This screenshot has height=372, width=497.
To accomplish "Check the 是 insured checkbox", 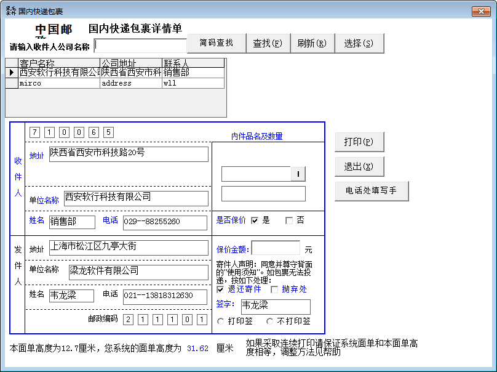I will pyautogui.click(x=255, y=220).
